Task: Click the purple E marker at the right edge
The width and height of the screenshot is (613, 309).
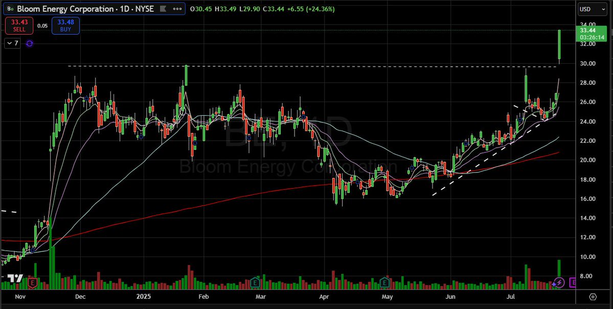Action: (x=572, y=282)
